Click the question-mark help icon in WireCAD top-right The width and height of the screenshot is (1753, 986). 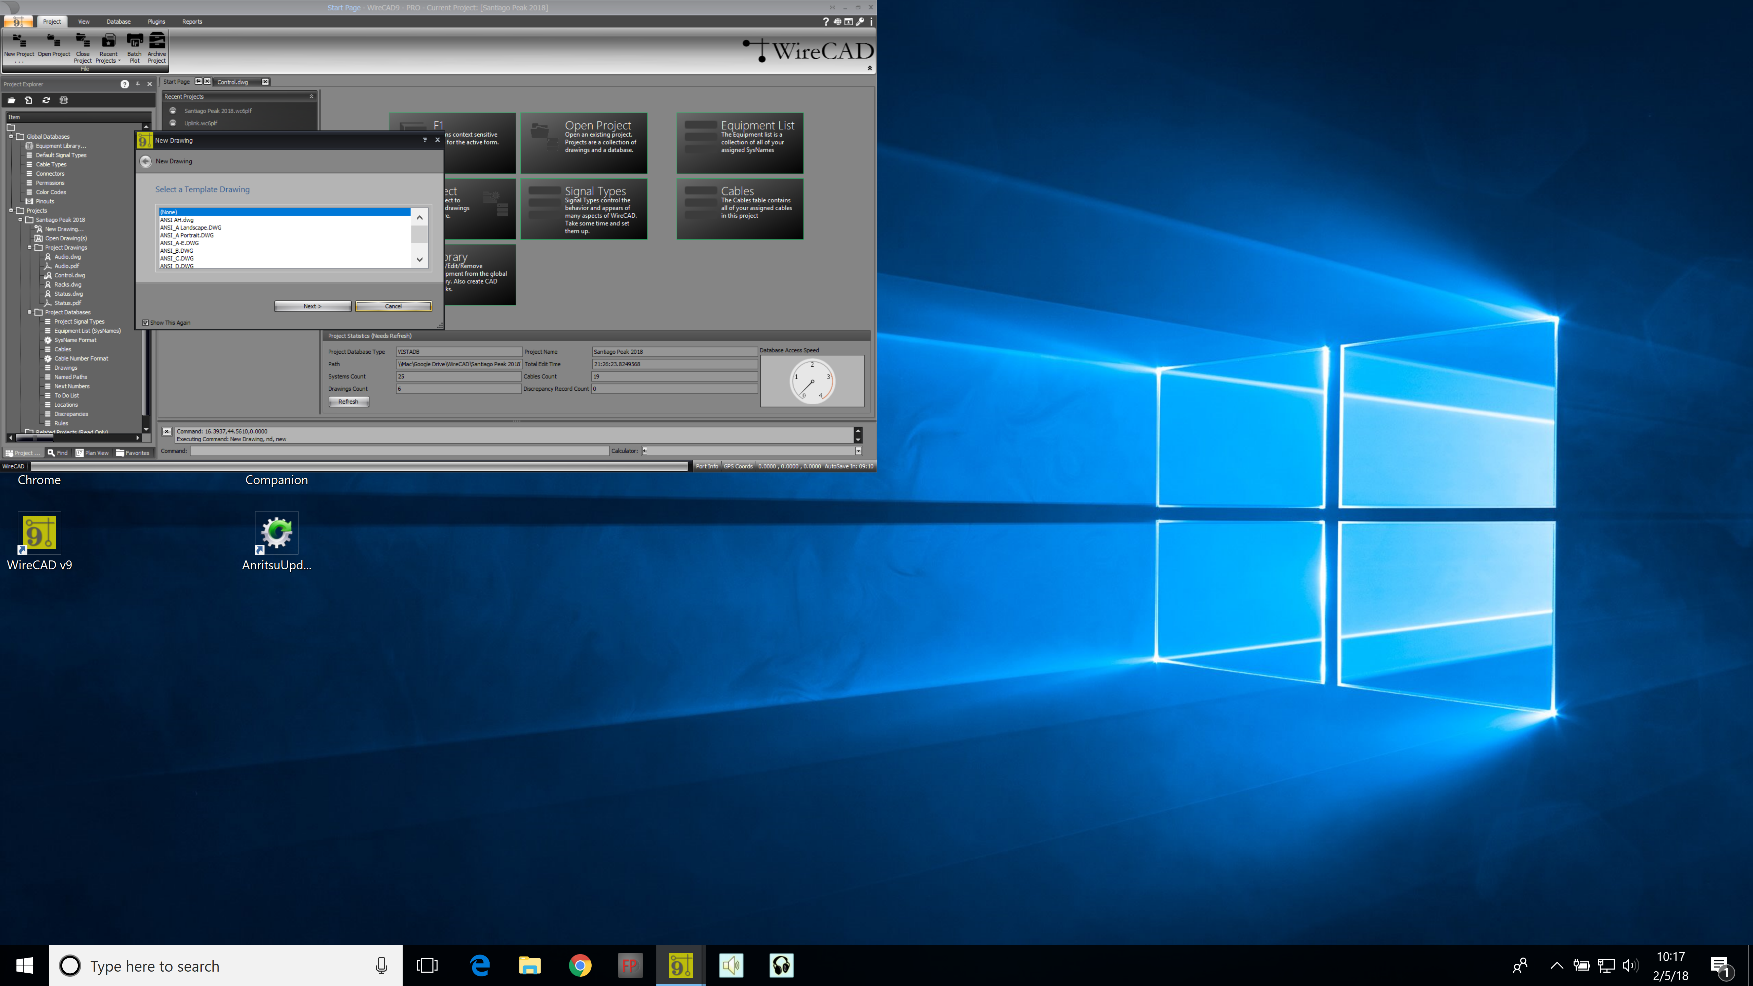826,22
